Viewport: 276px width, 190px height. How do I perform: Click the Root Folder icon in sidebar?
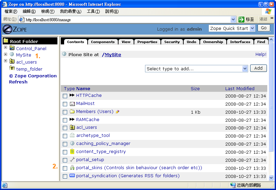pos(6,41)
